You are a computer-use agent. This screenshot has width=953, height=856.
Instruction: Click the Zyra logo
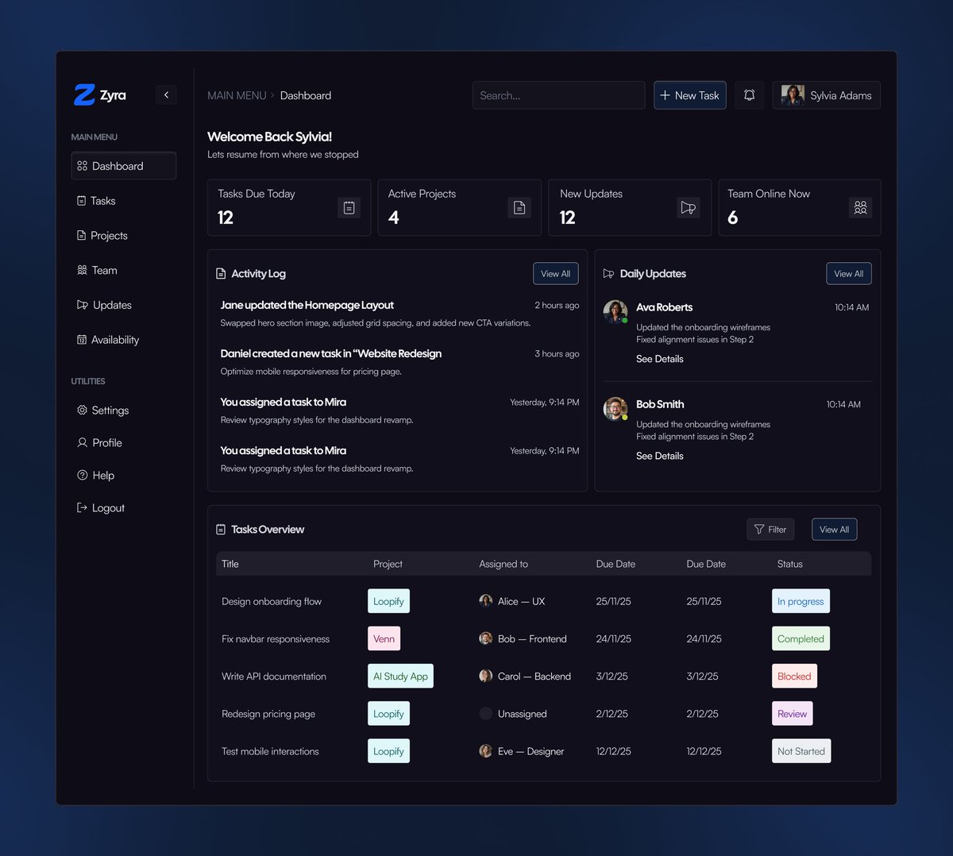(101, 94)
